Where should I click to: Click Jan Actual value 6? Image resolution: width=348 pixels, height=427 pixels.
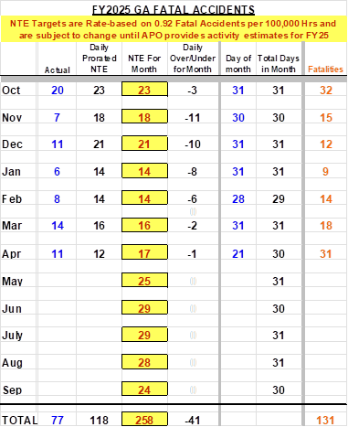pyautogui.click(x=57, y=172)
